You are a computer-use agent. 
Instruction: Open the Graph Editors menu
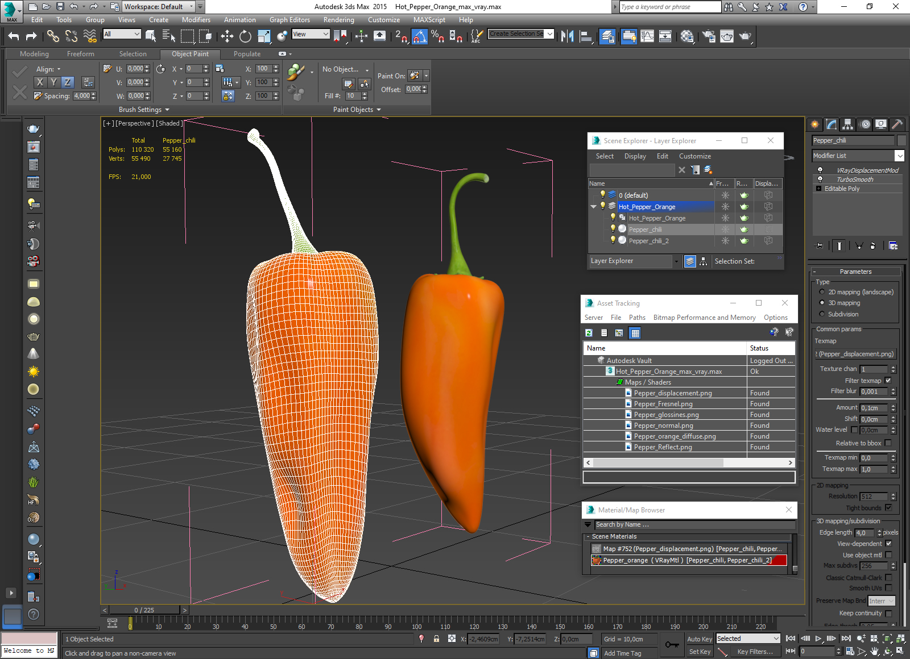pyautogui.click(x=289, y=20)
